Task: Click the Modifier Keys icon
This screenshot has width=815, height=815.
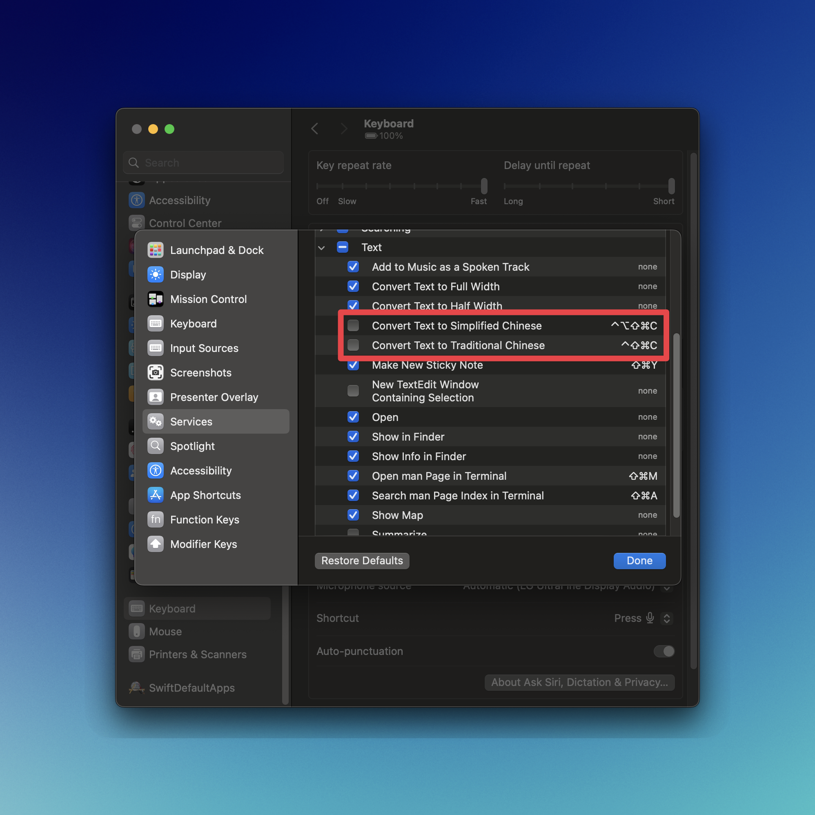Action: (x=156, y=544)
